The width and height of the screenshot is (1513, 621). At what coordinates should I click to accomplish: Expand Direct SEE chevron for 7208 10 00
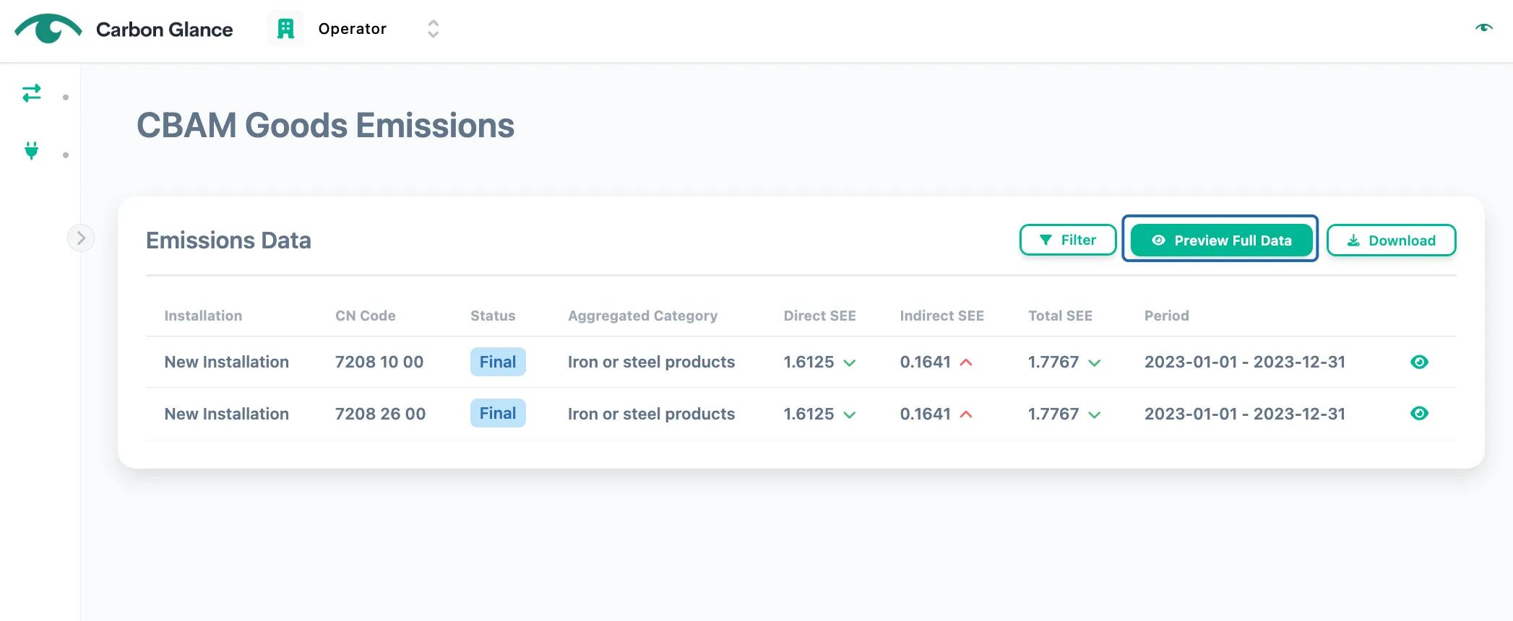(x=850, y=362)
